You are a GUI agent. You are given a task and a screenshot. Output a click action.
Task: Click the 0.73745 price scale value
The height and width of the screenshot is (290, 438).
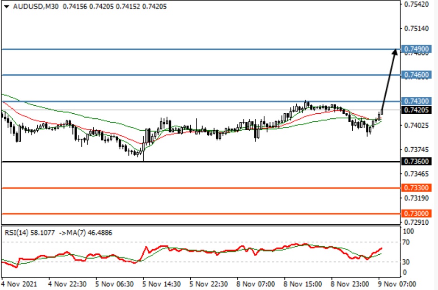click(x=416, y=150)
